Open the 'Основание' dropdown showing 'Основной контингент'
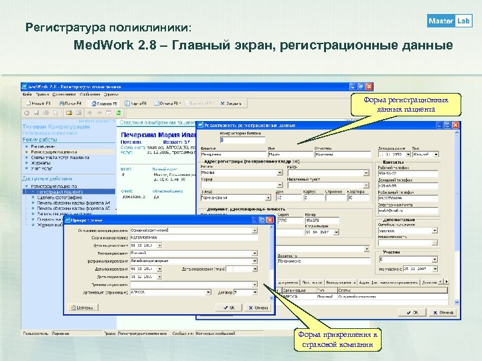This screenshot has width=482, height=361. (x=255, y=230)
